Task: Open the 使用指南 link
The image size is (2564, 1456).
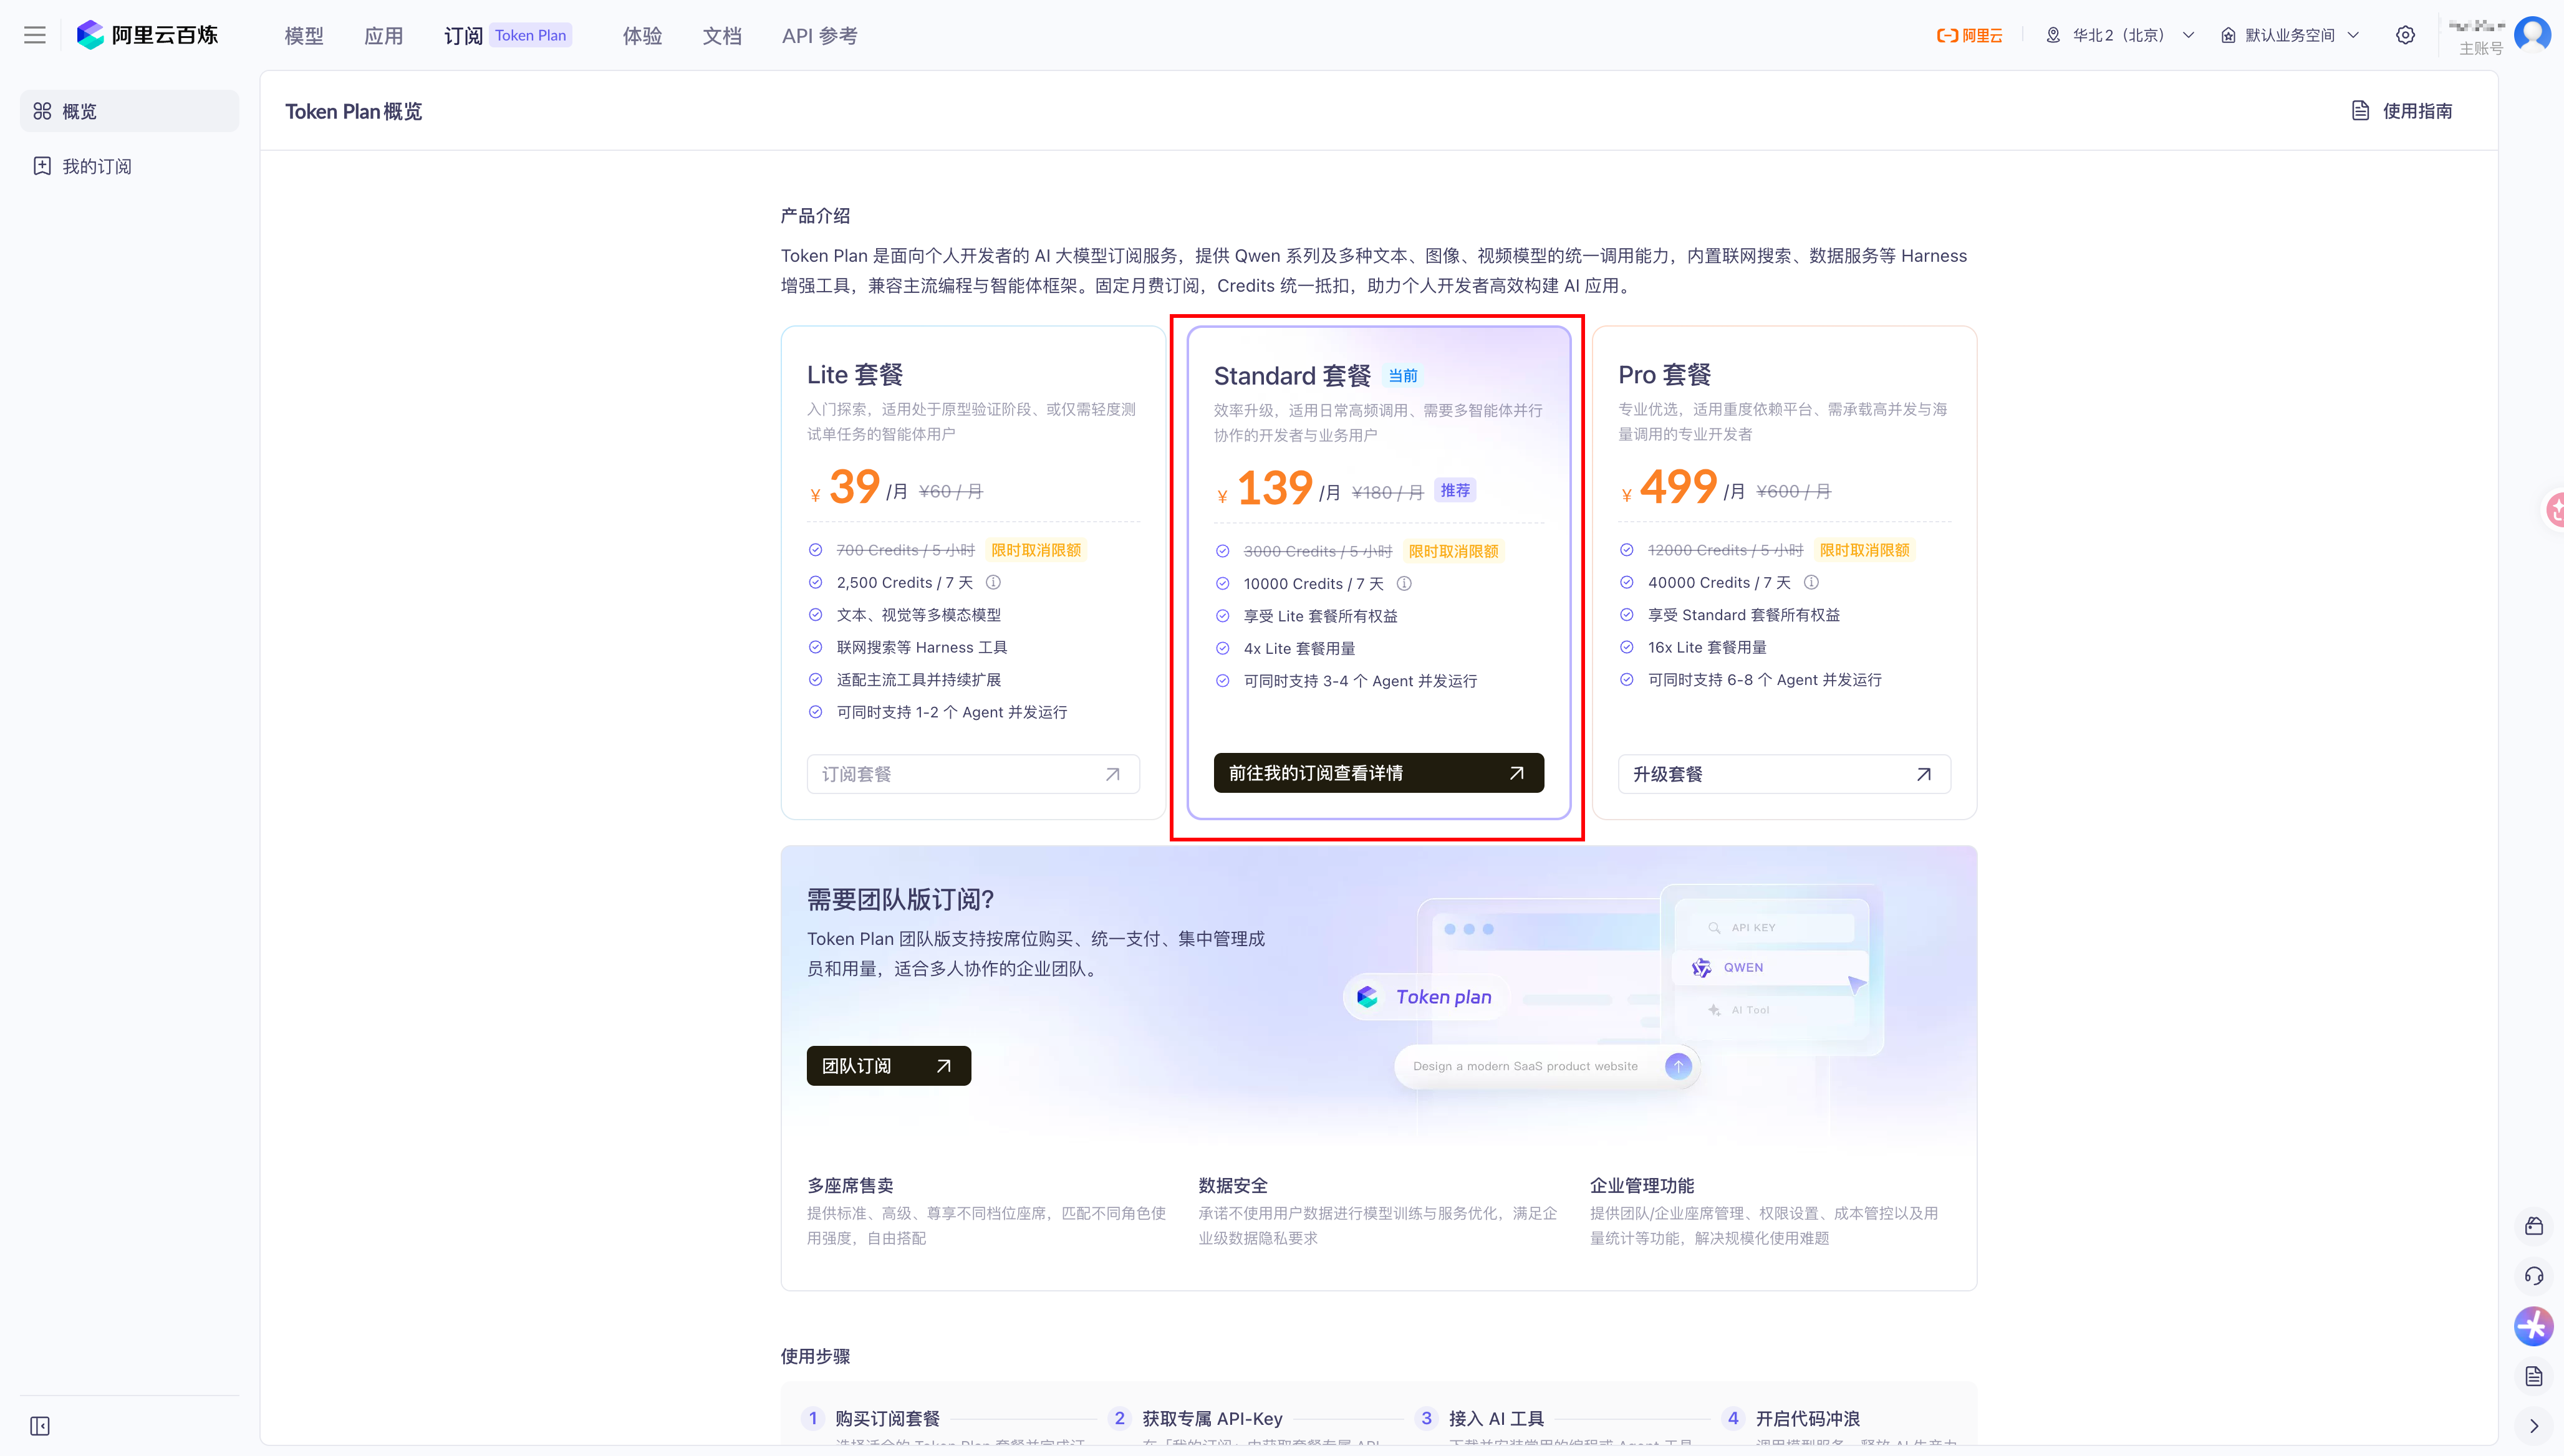Action: point(2401,111)
